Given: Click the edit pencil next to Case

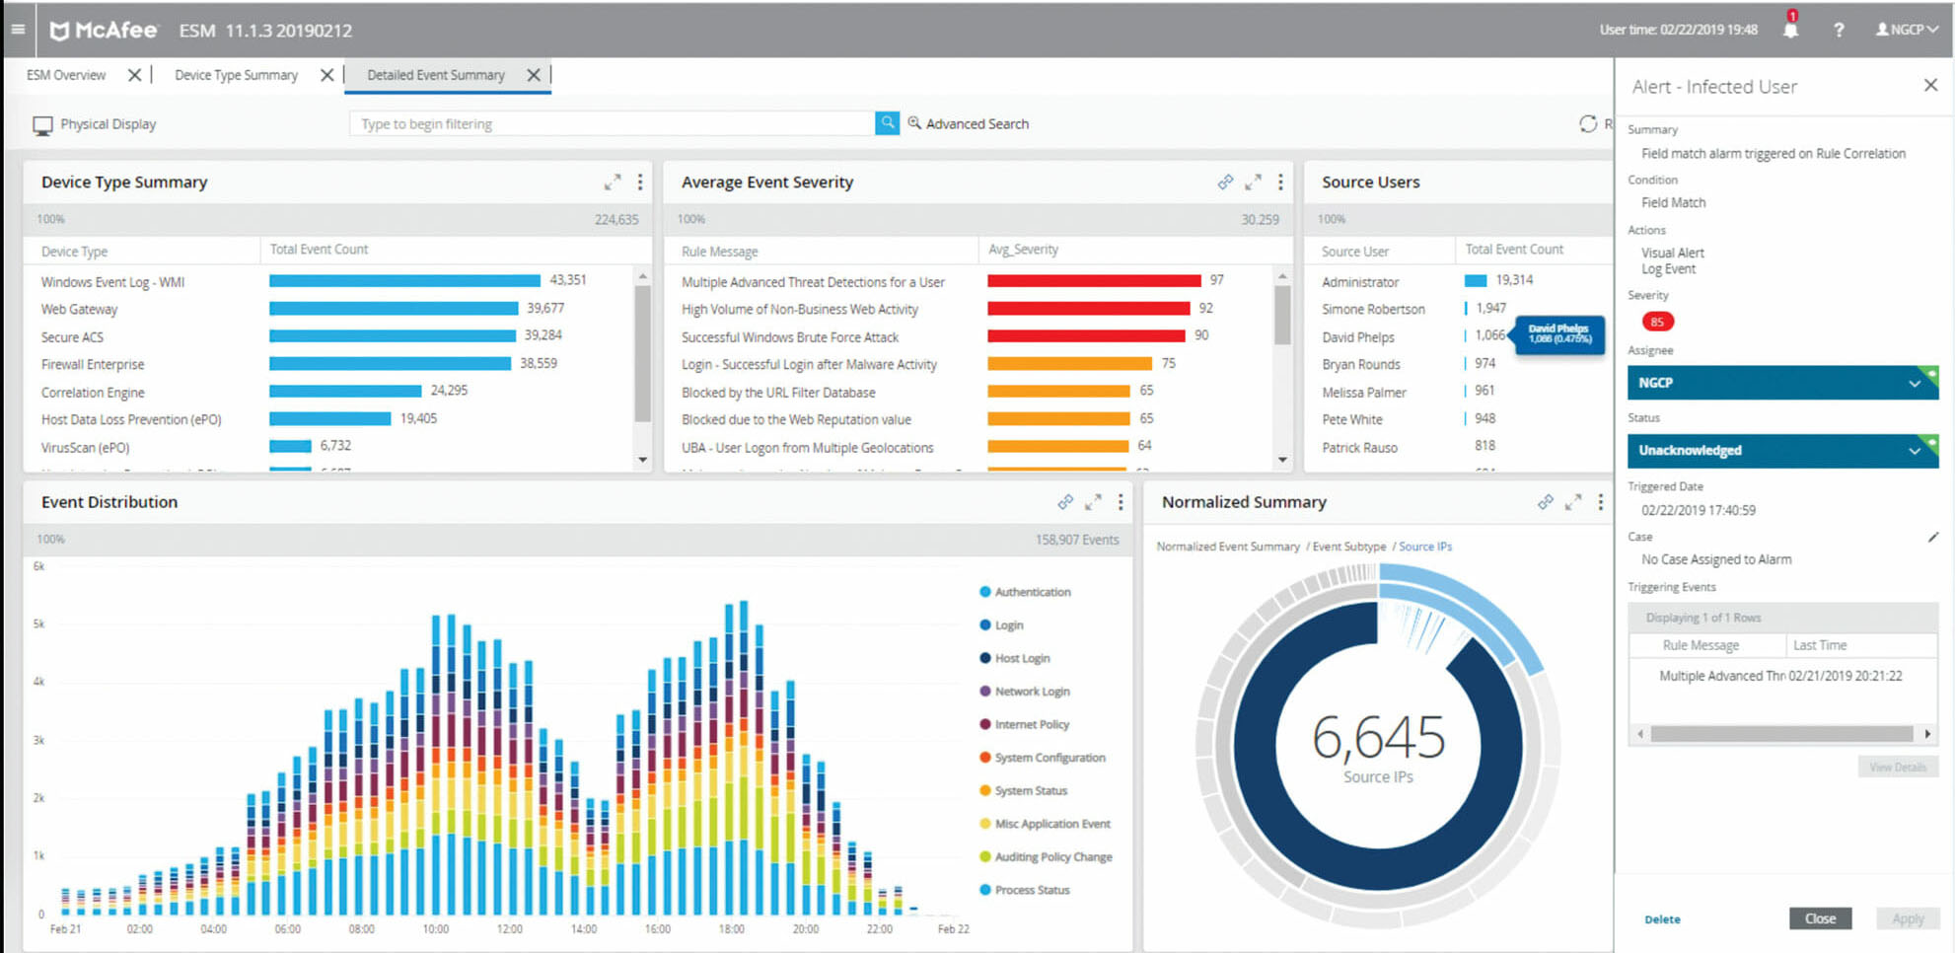Looking at the screenshot, I should (x=1935, y=537).
